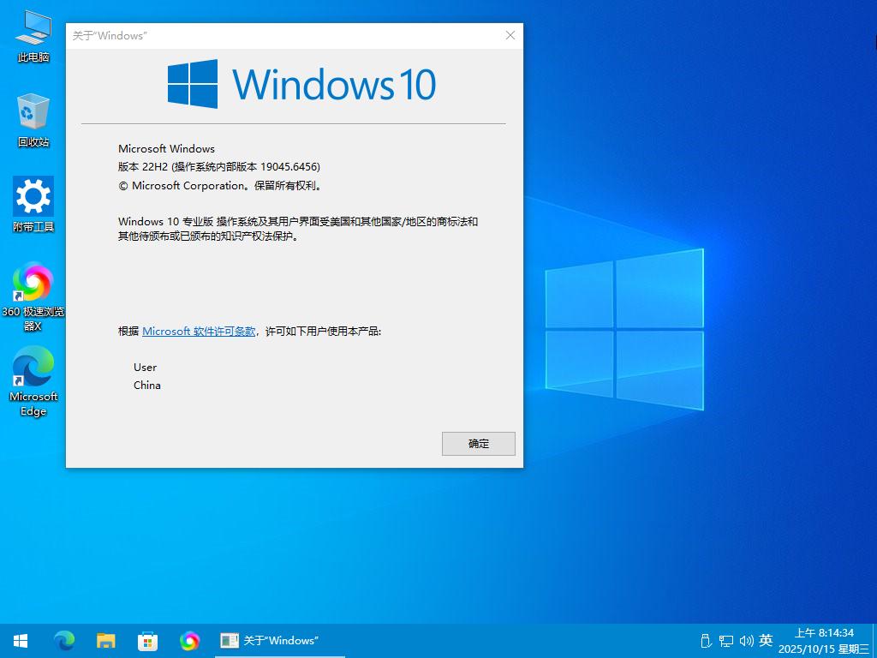Select the 360 极速浏览器X desktop shortcut
This screenshot has height=658, width=877.
[33, 284]
